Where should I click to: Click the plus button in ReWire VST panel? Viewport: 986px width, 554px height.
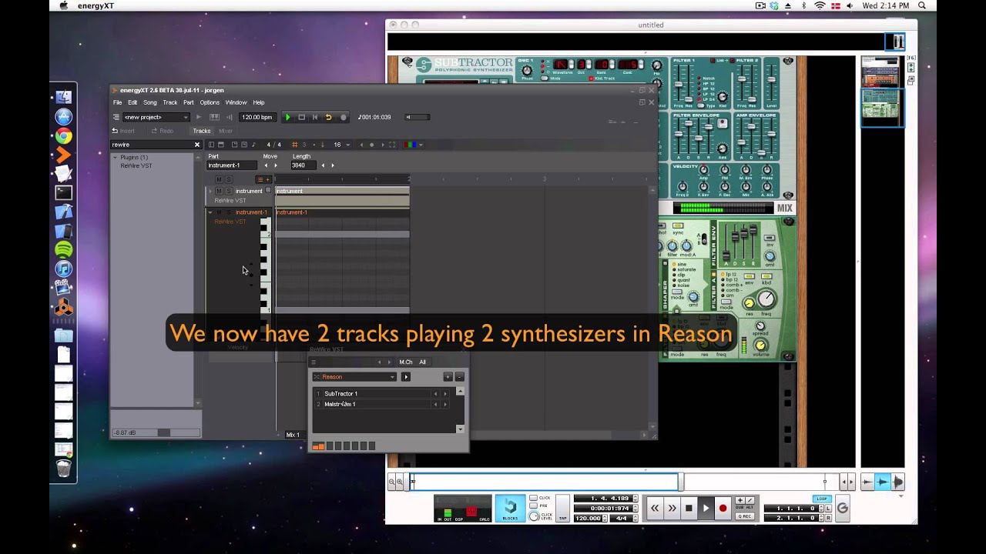click(448, 377)
